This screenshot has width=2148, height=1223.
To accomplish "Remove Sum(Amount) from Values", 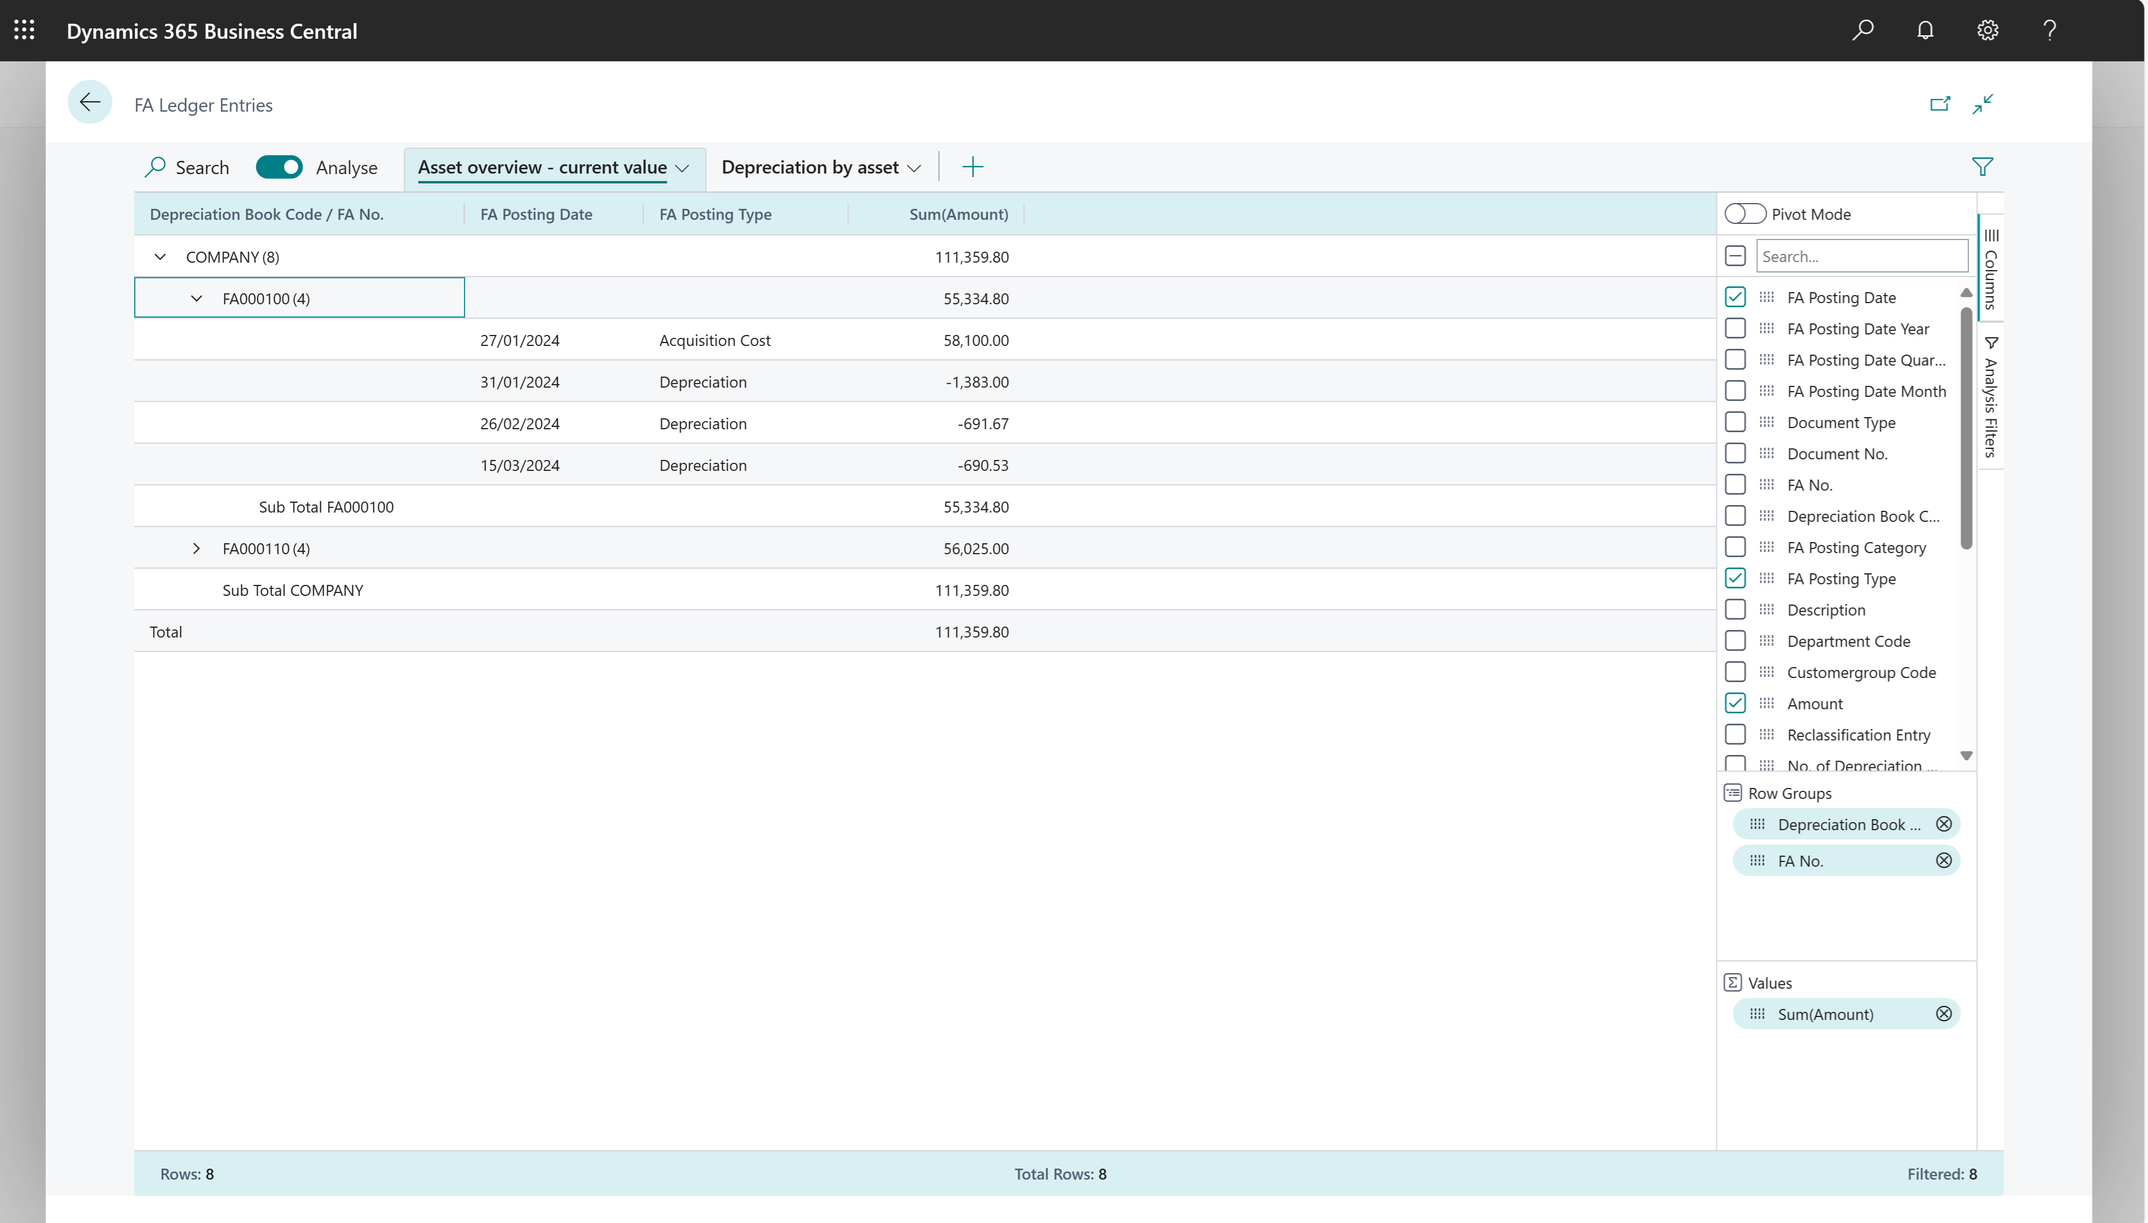I will pos(1944,1013).
